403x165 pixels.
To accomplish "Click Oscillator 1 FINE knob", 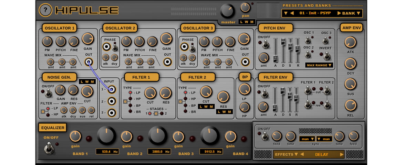I will point(73,41).
